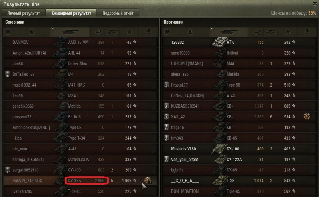Sort allies by vehicle column icon
Image resolution: width=319 pixels, height=197 pixels.
(70, 32)
